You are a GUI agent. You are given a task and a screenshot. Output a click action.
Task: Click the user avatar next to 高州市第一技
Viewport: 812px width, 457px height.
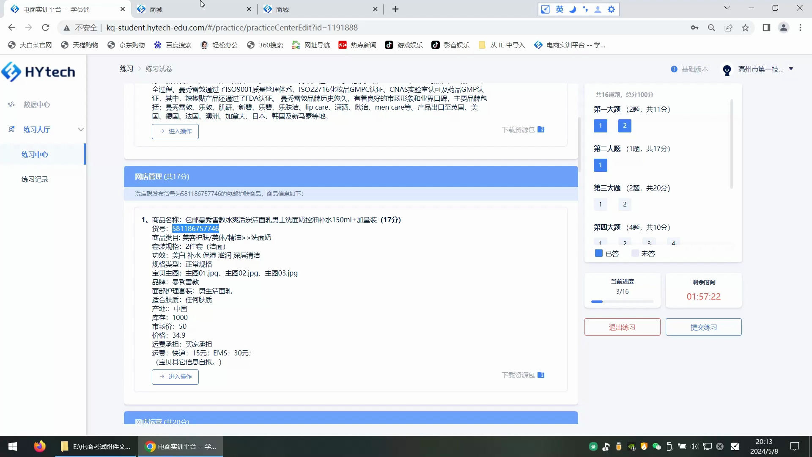pos(727,70)
